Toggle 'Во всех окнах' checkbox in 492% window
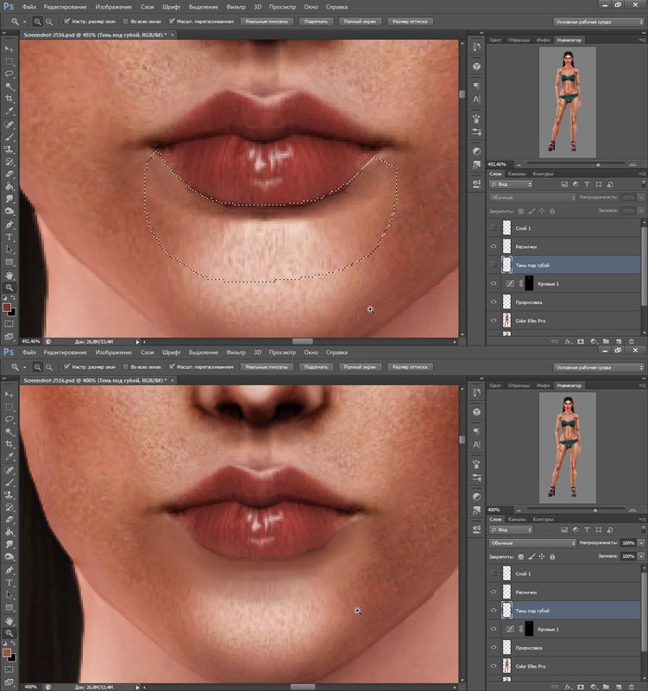This screenshot has width=648, height=691. [125, 21]
